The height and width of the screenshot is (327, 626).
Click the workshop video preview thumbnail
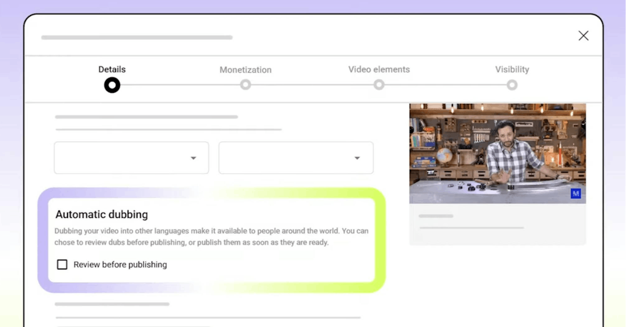[497, 153]
